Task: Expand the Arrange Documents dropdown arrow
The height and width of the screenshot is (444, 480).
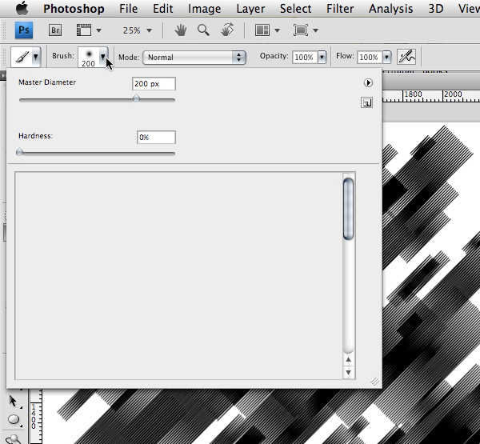Action: click(278, 30)
